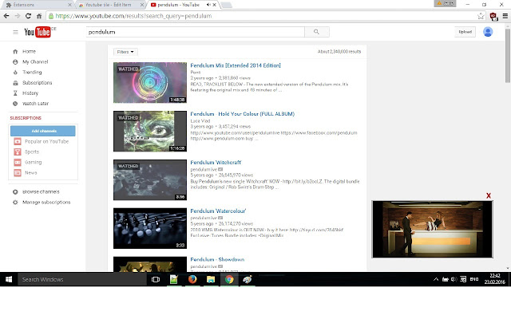The width and height of the screenshot is (511, 319).
Task: Click the page vertical scrollbar thumb
Action: tap(508, 55)
